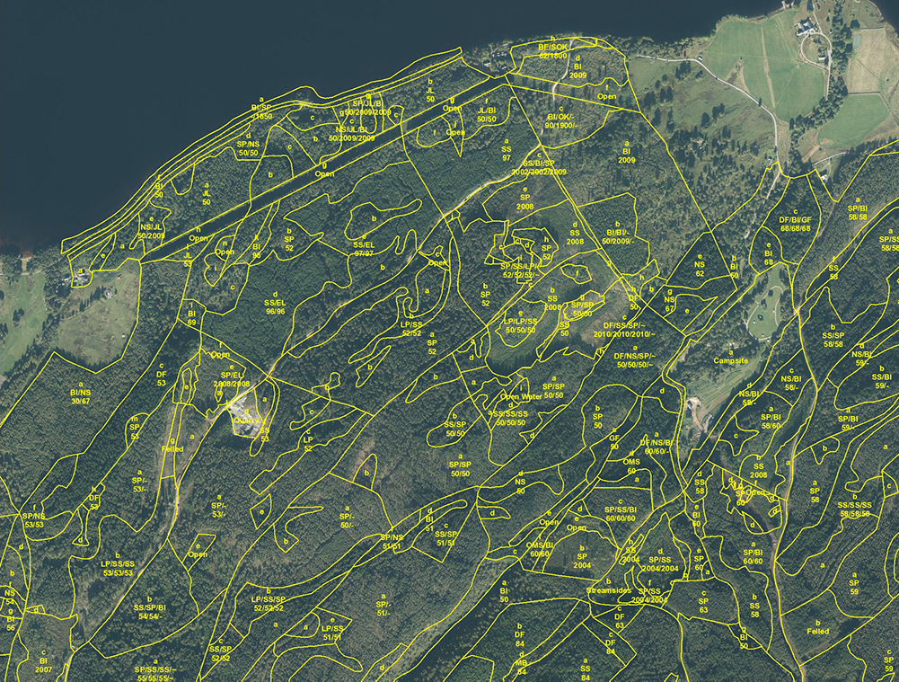Image resolution: width=899 pixels, height=682 pixels.
Task: Click the BI/NS 30/67 stand label
Action: pos(80,397)
